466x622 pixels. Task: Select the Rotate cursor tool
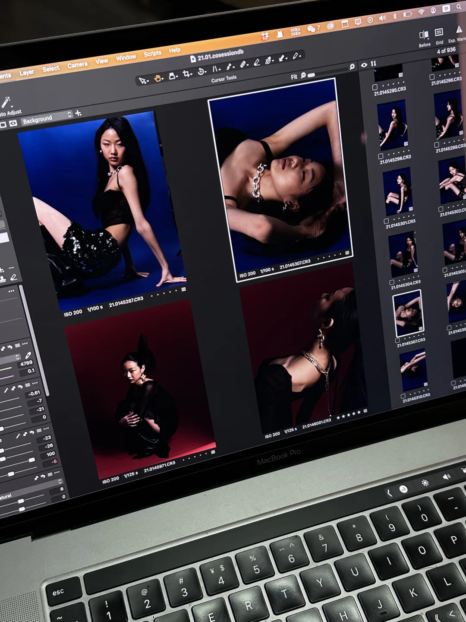pyautogui.click(x=201, y=71)
